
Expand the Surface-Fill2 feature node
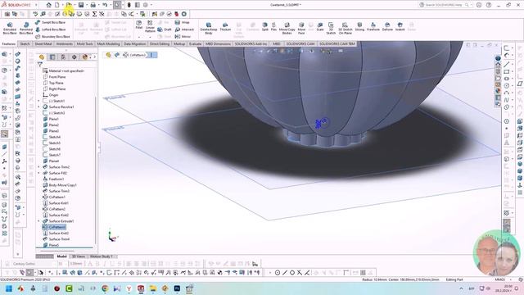pyautogui.click(x=38, y=173)
